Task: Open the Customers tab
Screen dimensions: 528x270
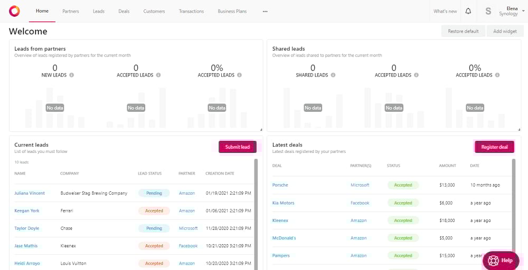Action: coord(154,11)
